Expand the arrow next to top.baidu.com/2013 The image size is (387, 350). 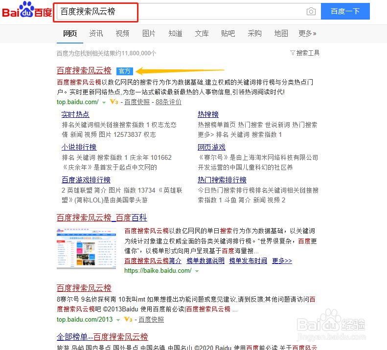tap(118, 320)
